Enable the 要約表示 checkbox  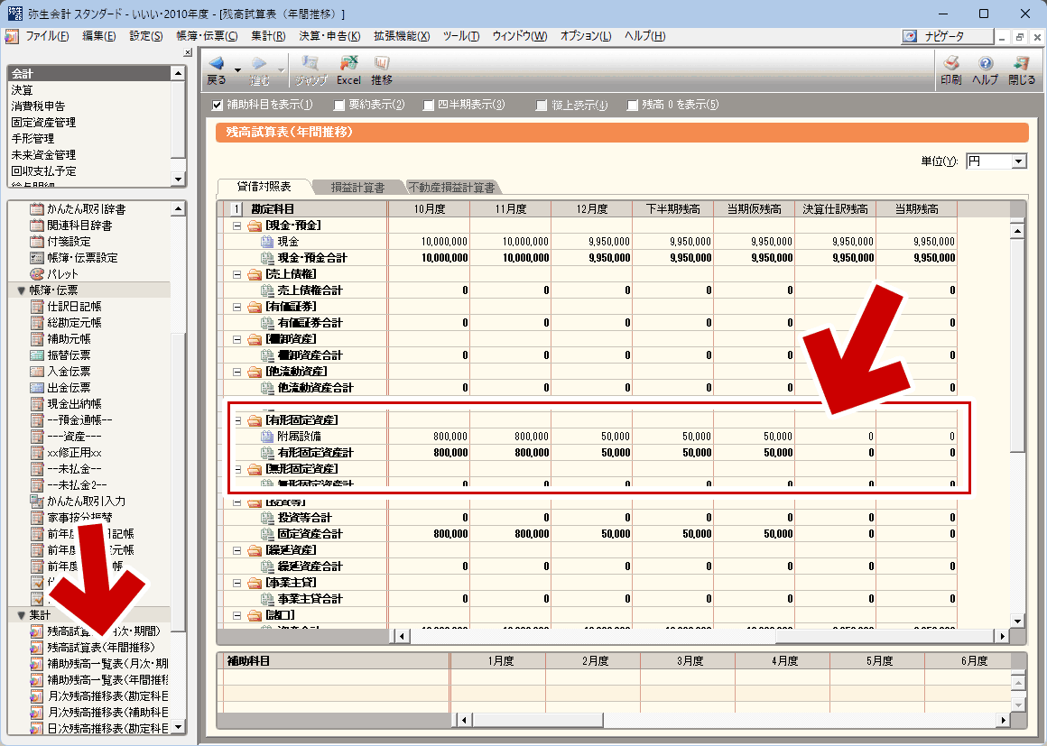coord(339,105)
